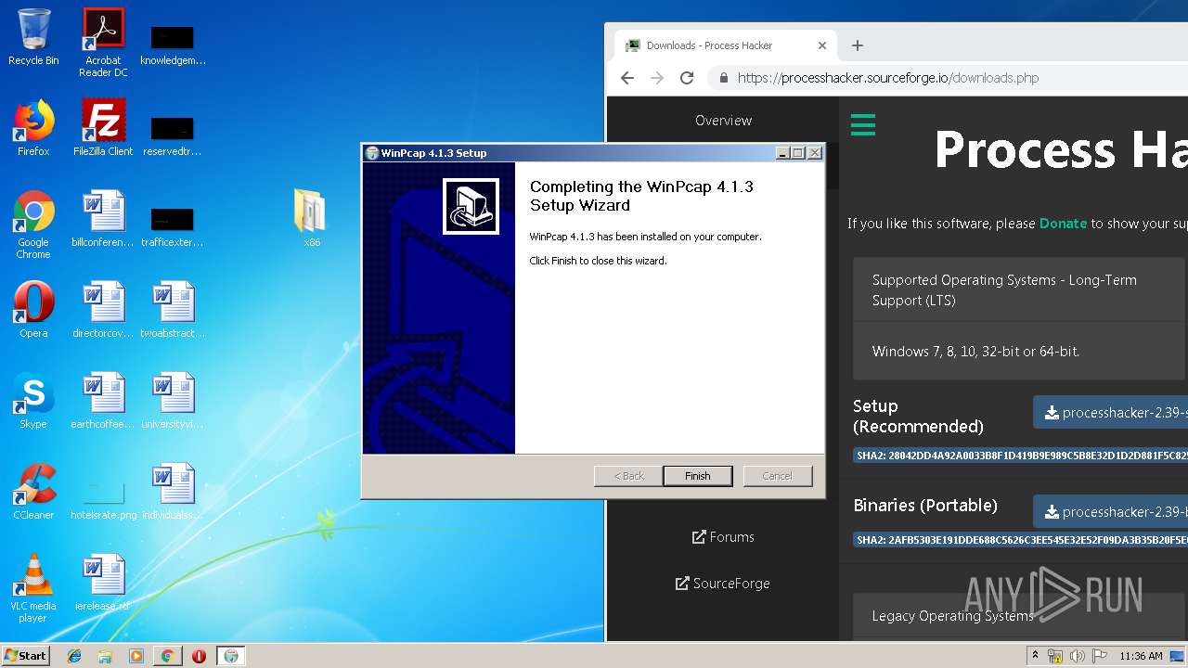Open the Recycle Bin desktop icon
The image size is (1188, 668).
pyautogui.click(x=33, y=37)
